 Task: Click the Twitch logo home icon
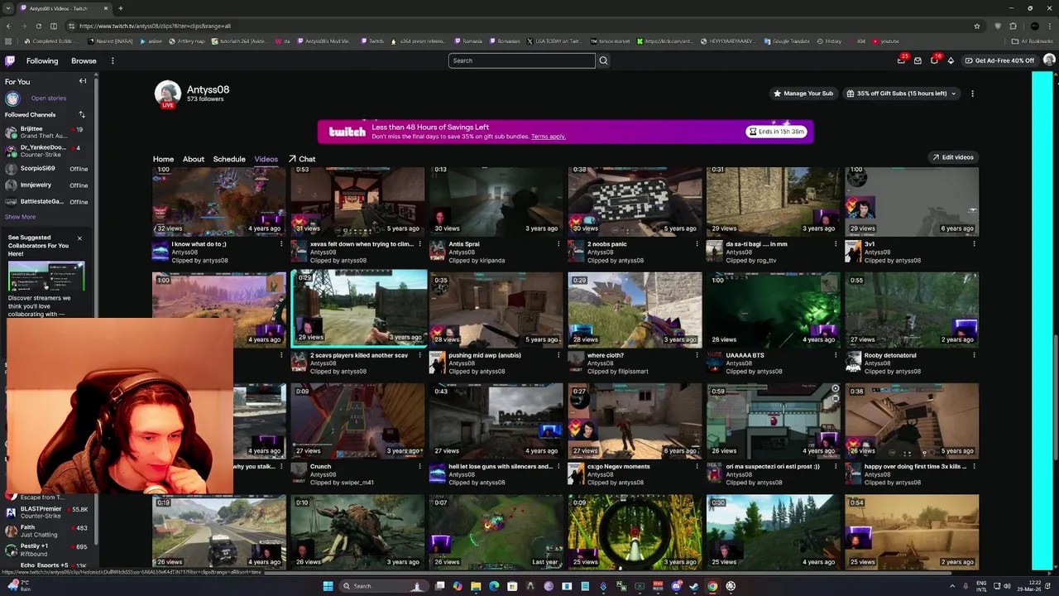coord(10,60)
